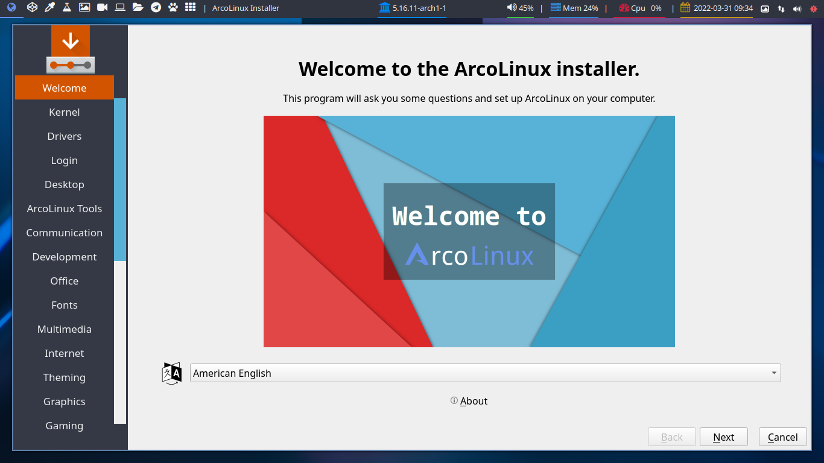Click the screenshot icon in the system tray
Screen dimensions: 824x463
pyautogui.click(x=765, y=8)
